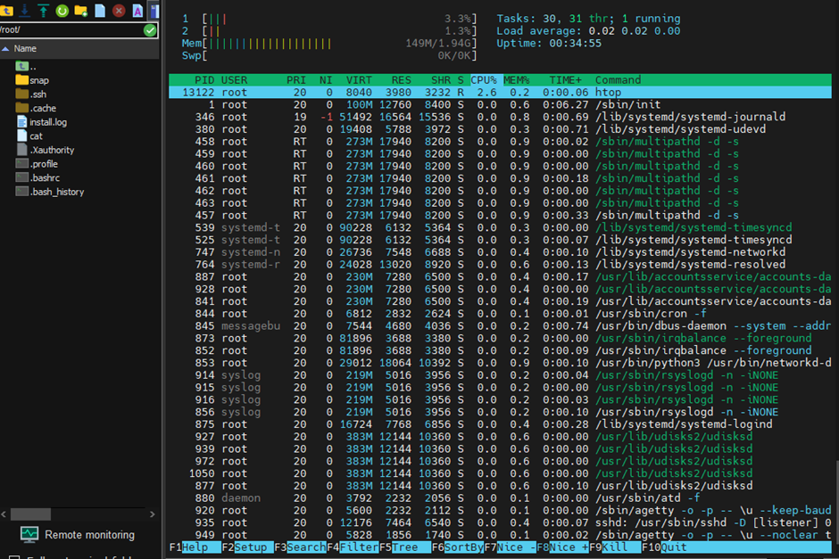Click F4 Filter in htop footer
This screenshot has height=559, width=839.
click(x=352, y=547)
